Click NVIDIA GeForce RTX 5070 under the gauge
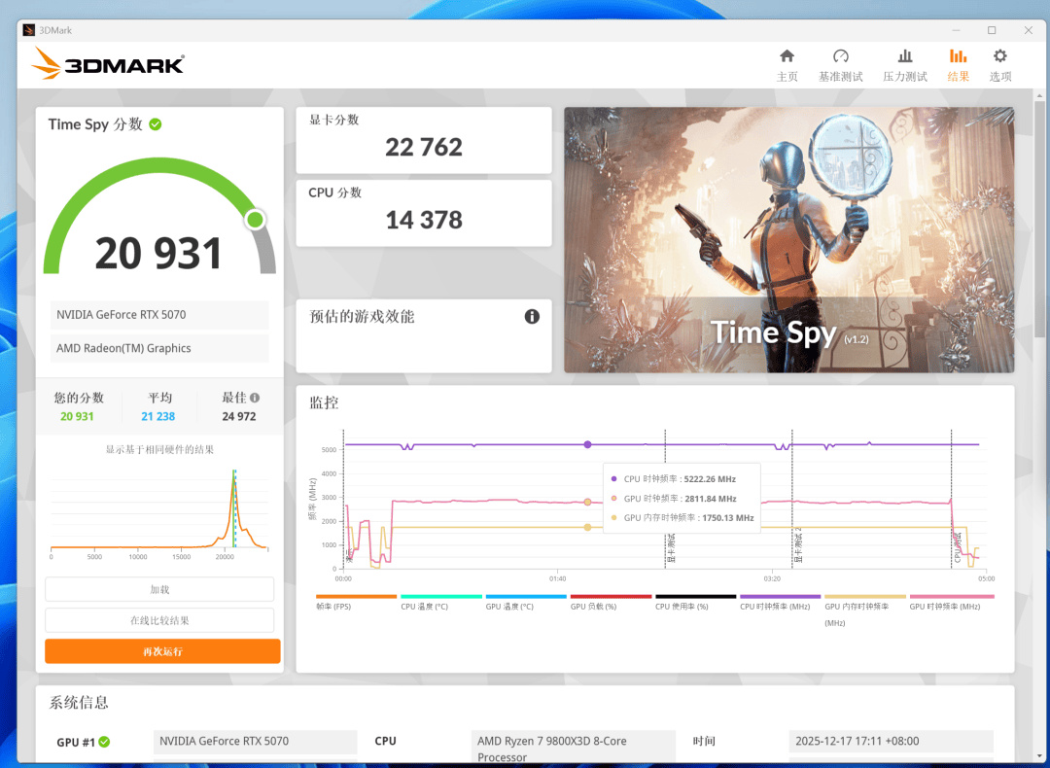 (159, 315)
